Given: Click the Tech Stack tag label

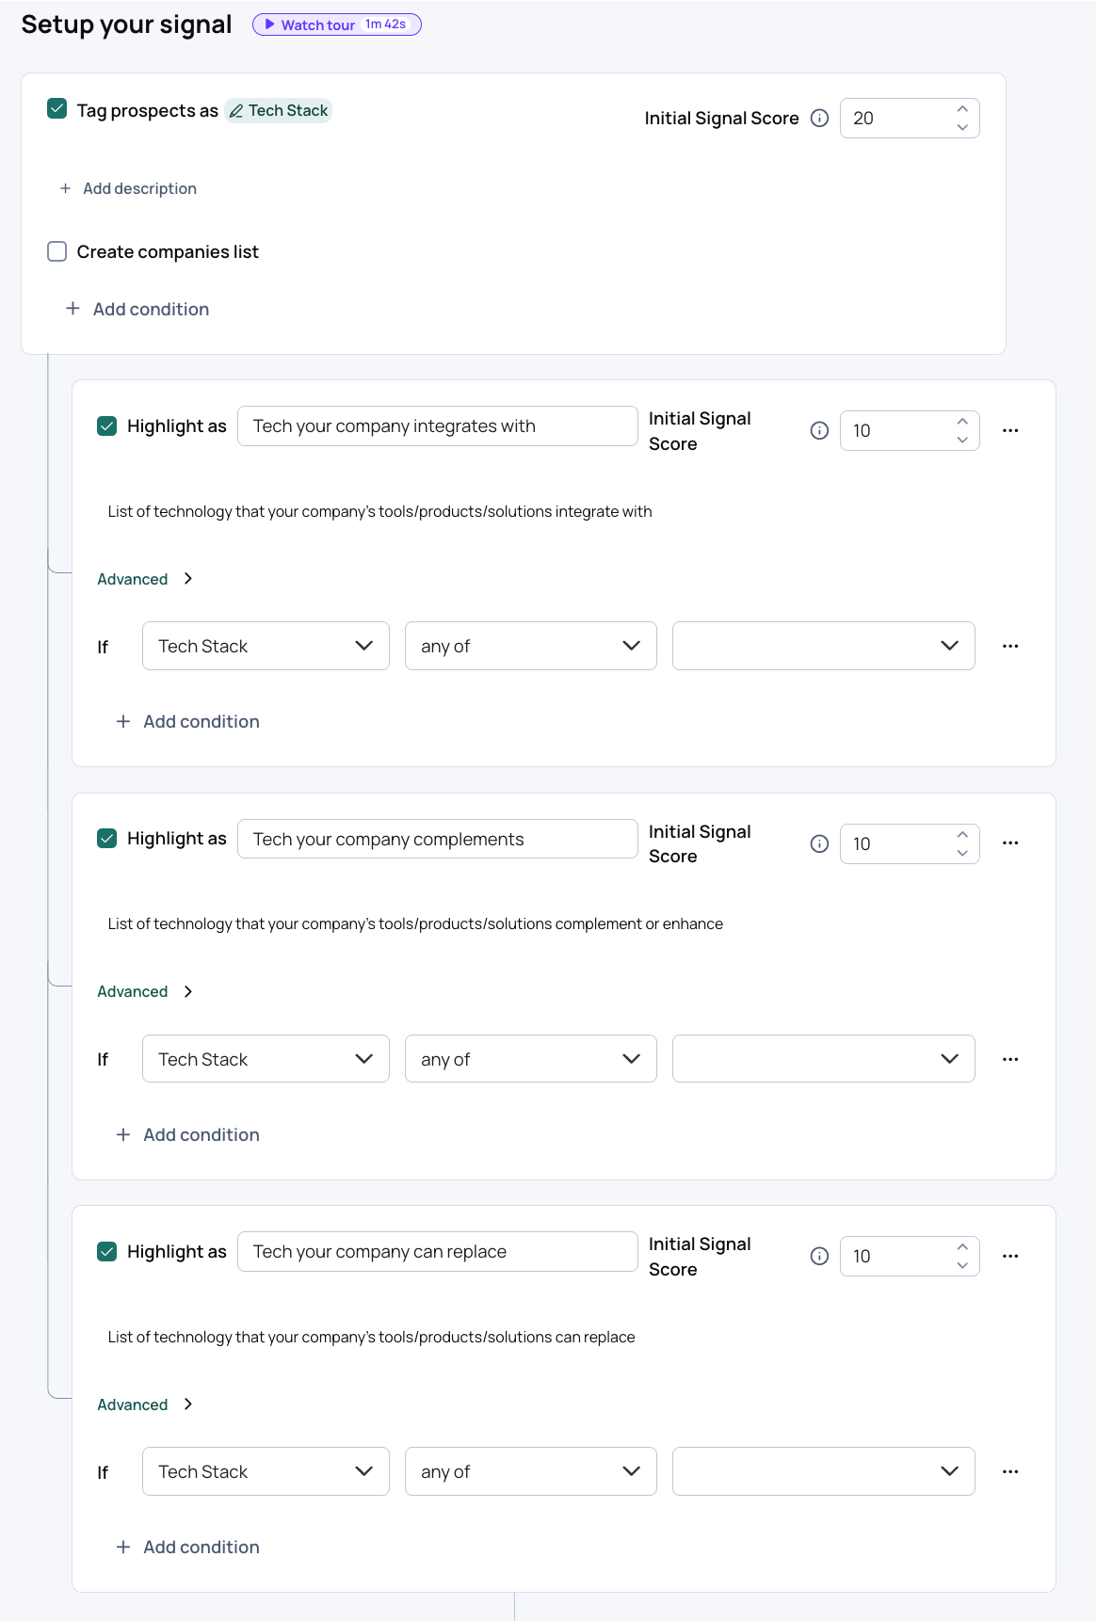Looking at the screenshot, I should [288, 111].
